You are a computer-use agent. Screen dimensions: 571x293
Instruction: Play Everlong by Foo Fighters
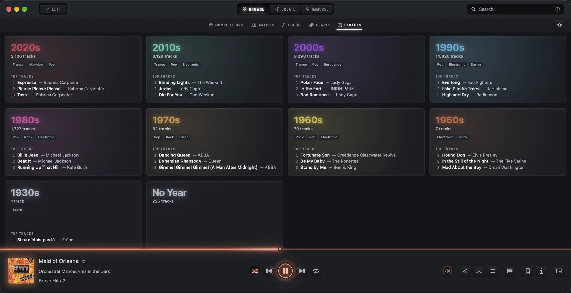click(x=464, y=83)
